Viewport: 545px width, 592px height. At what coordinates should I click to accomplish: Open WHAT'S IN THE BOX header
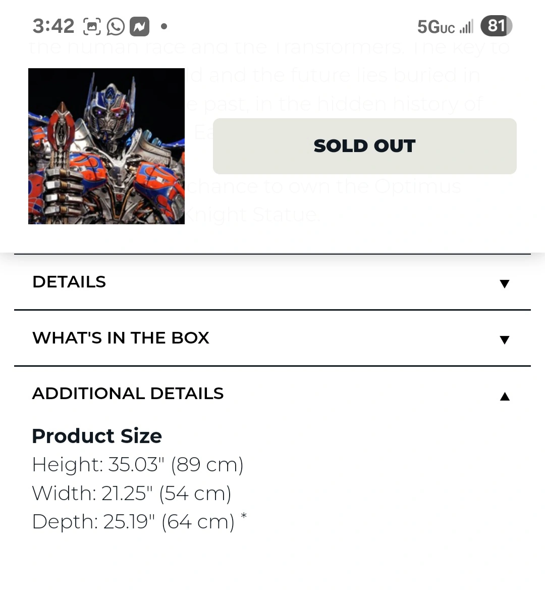click(272, 338)
